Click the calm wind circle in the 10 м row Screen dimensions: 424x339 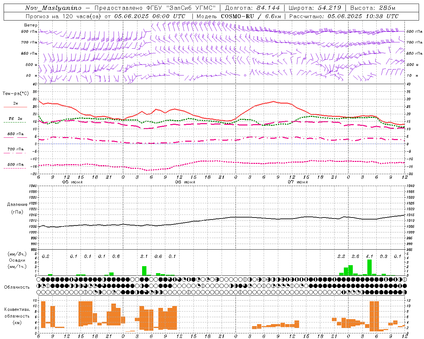point(245,75)
